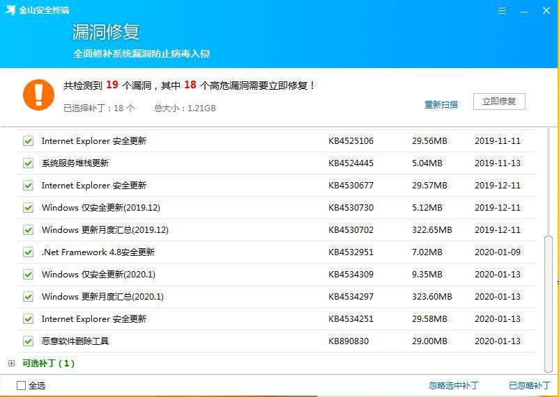Image resolution: width=559 pixels, height=397 pixels.
Task: Click 可选补丁 (1) group label
Action: tap(49, 363)
